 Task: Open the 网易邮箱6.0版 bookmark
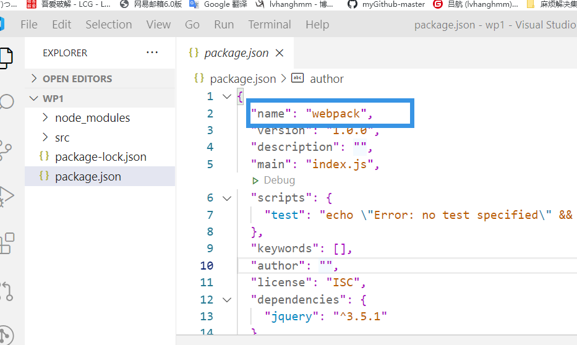coord(151,4)
